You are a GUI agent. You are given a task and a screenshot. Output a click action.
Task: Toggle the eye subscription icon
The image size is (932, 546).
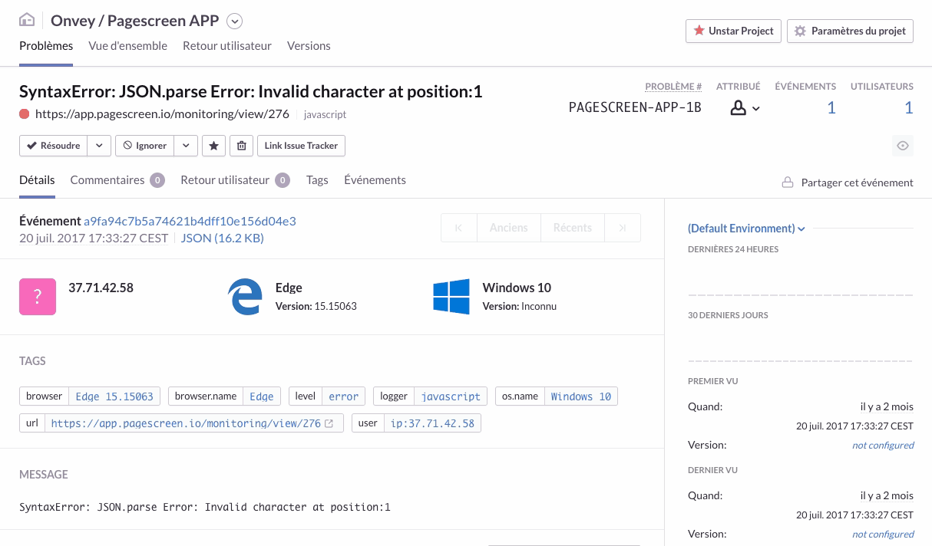coord(903,146)
